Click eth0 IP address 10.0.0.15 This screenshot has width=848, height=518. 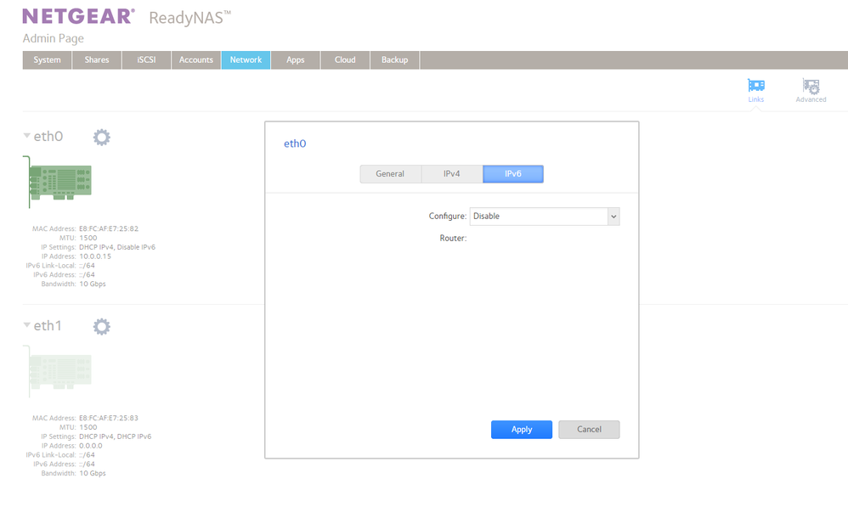click(95, 256)
